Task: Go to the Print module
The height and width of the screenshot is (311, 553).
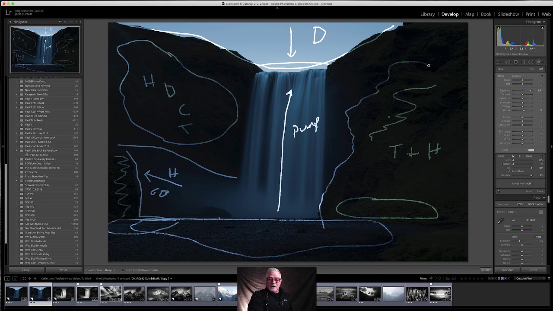Action: [530, 14]
